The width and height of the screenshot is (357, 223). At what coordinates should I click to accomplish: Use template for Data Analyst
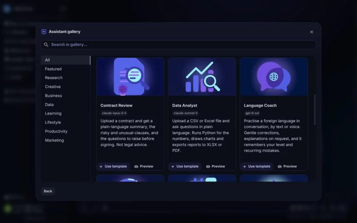click(185, 166)
